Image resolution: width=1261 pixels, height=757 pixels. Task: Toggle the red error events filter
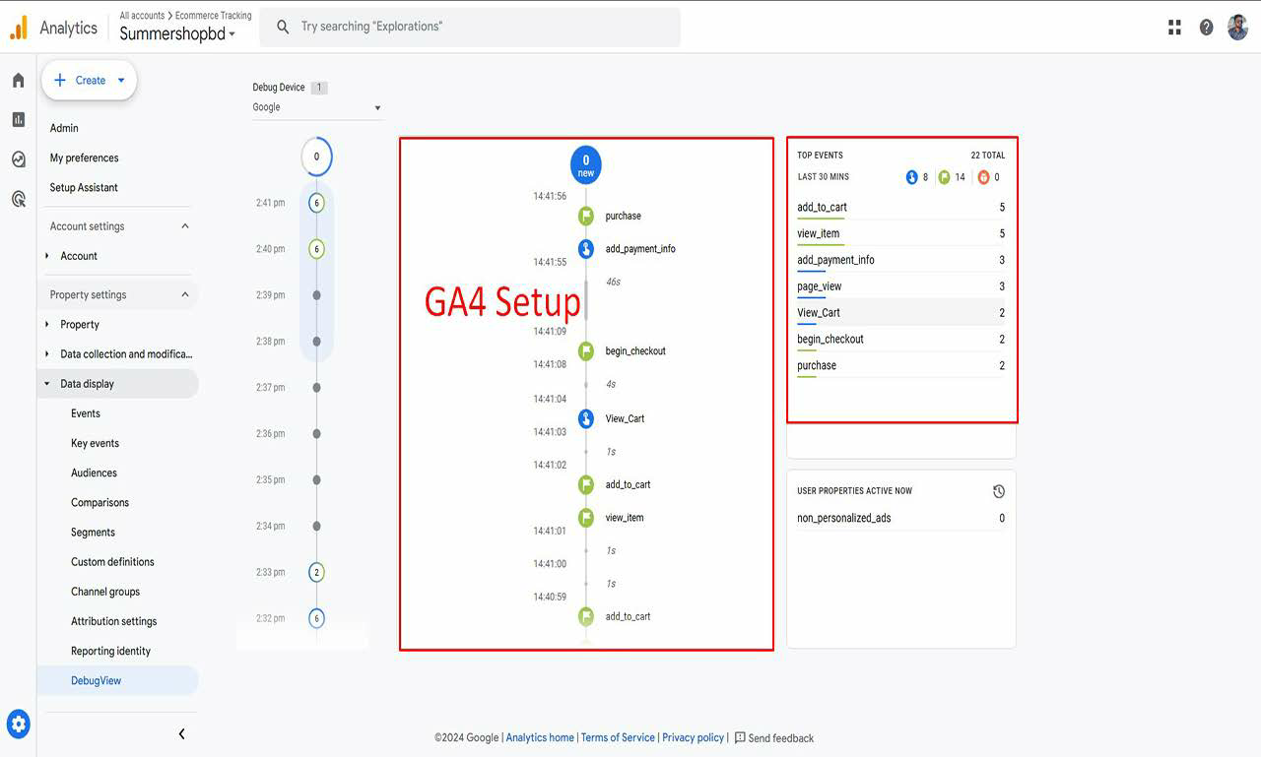click(x=983, y=177)
